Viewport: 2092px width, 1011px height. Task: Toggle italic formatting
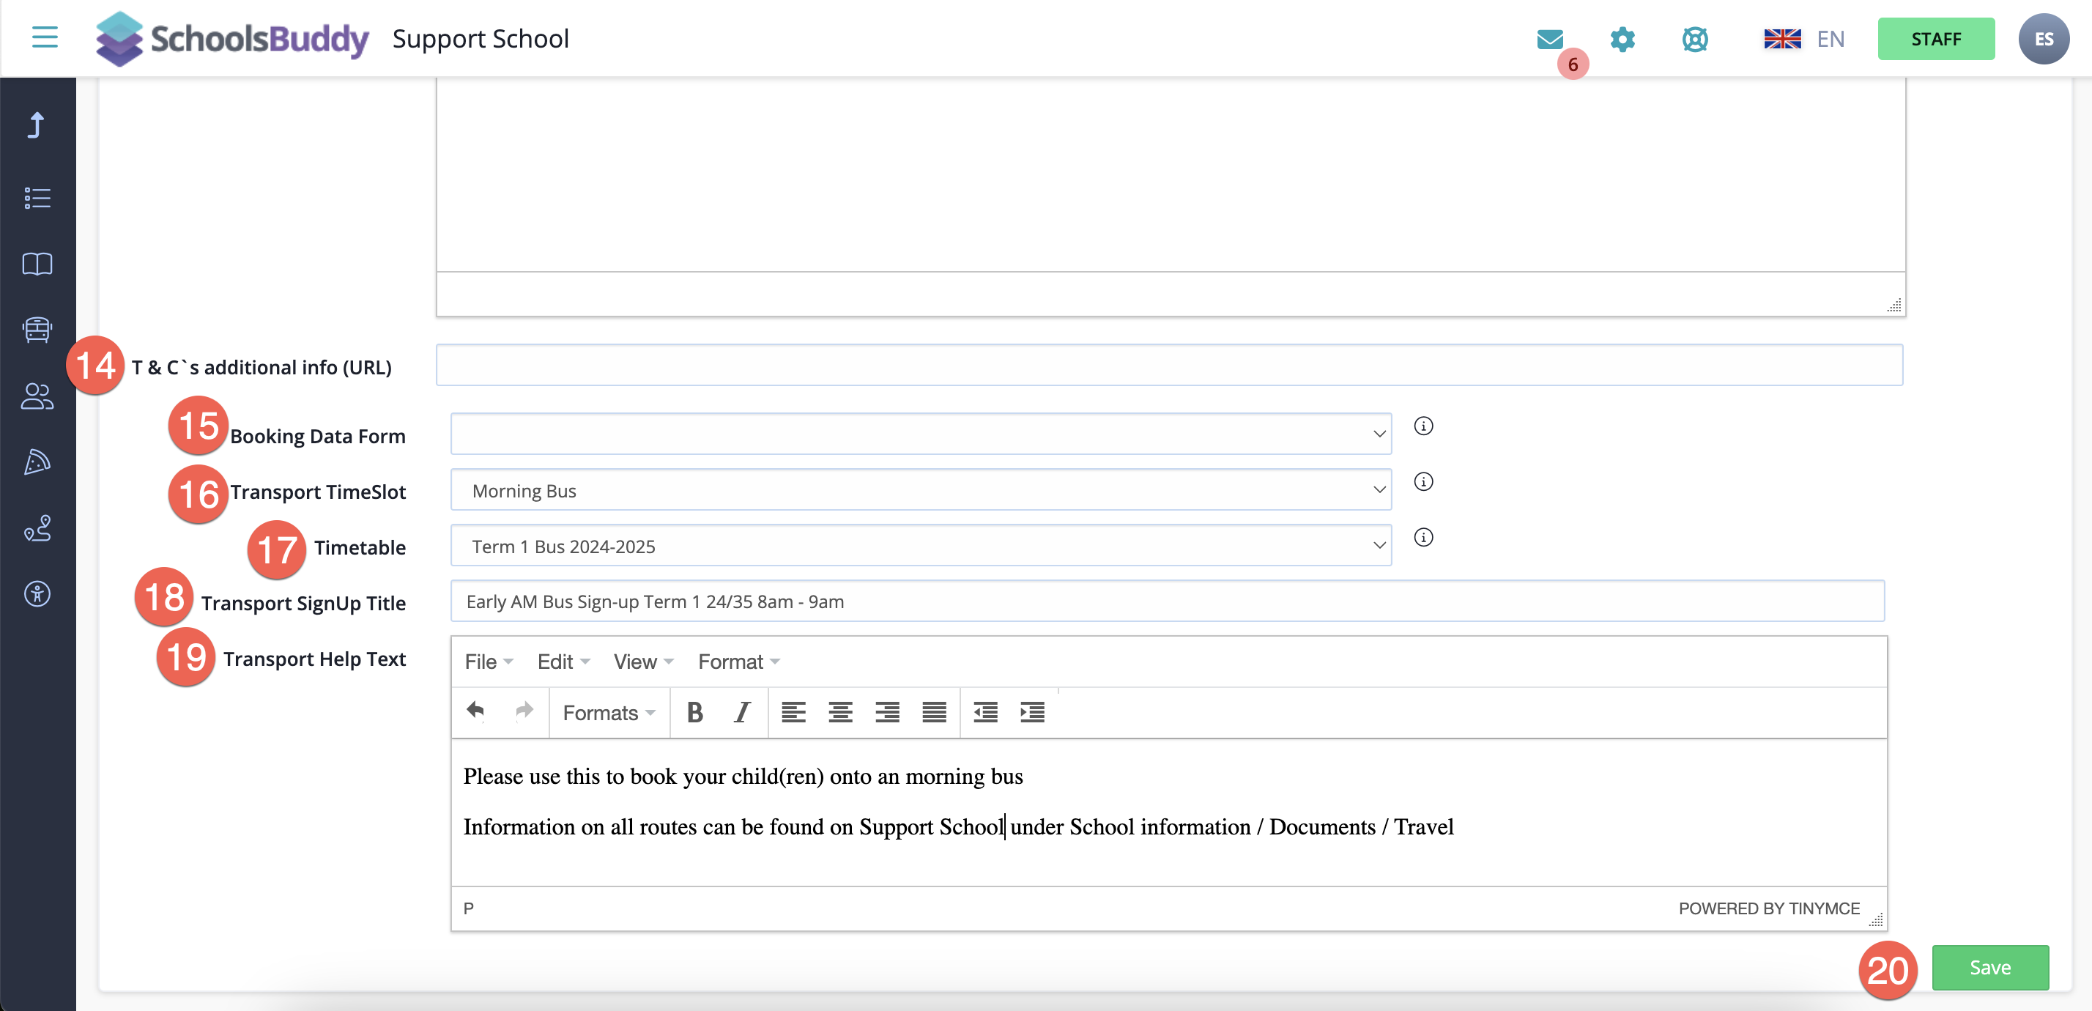click(x=741, y=712)
